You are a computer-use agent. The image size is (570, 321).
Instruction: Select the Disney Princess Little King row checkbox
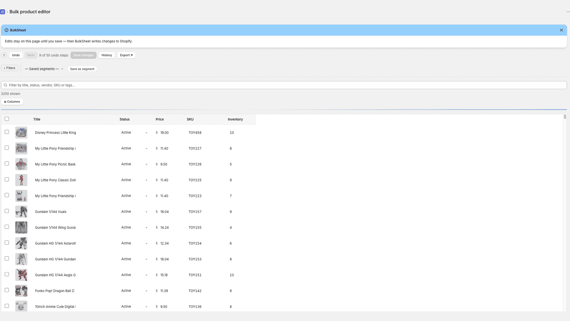pyautogui.click(x=7, y=132)
